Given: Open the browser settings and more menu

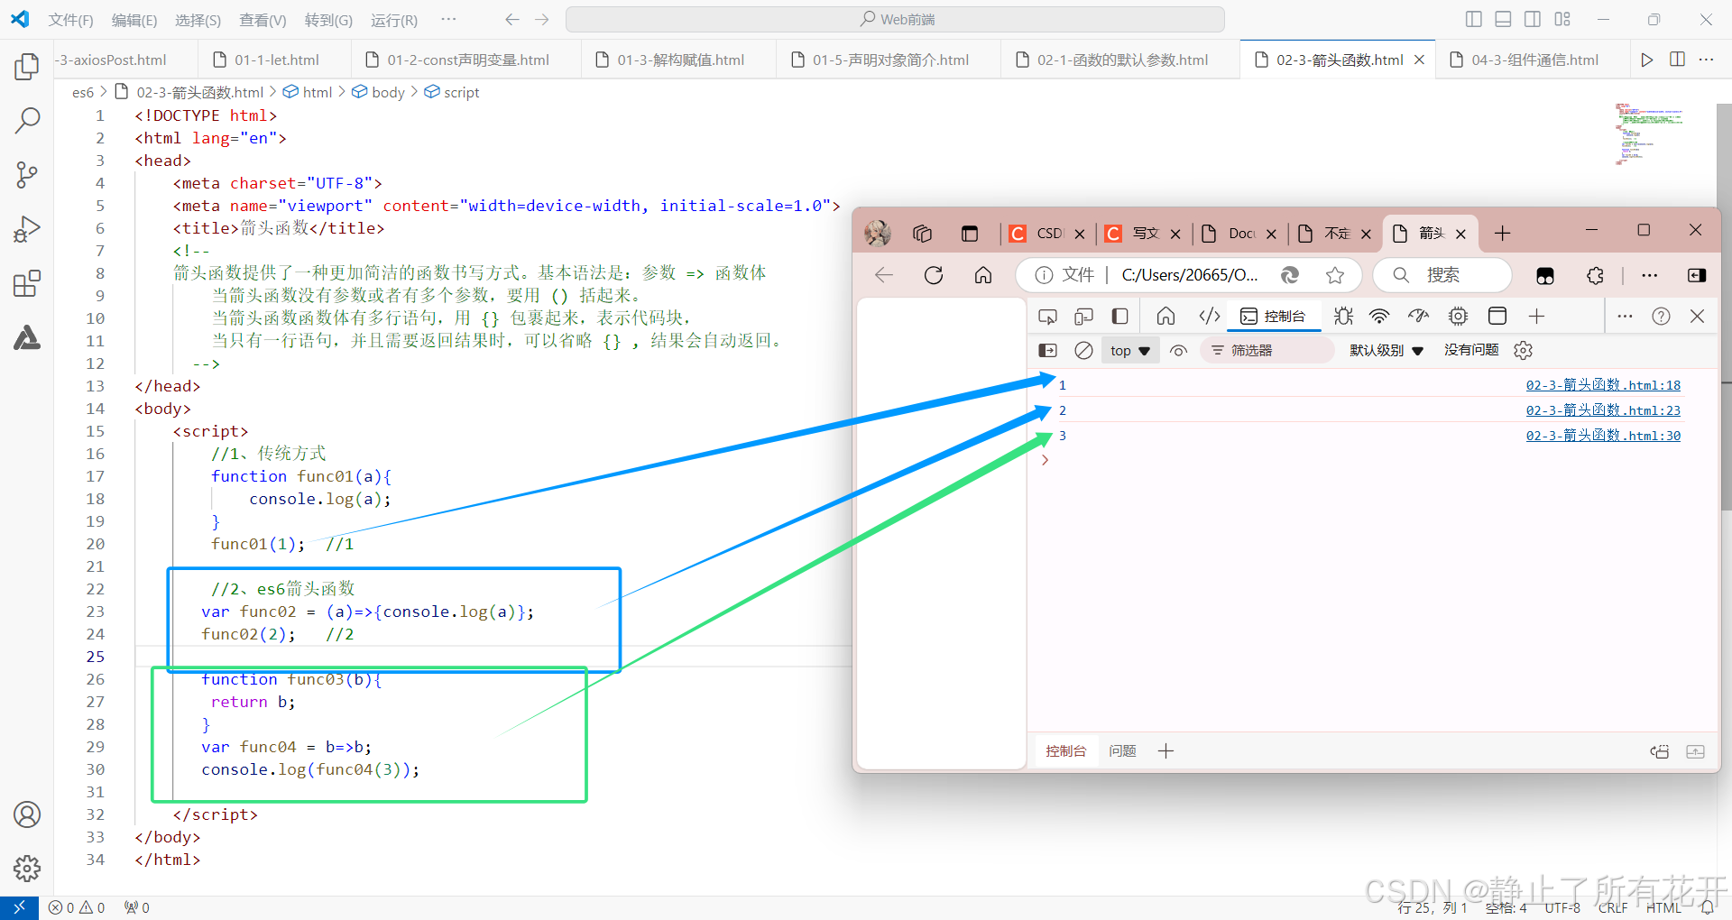Looking at the screenshot, I should click(1650, 275).
